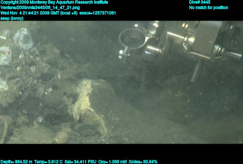Select the 'No match for position' message
Screen dimensions: 243x164
tap(209, 8)
